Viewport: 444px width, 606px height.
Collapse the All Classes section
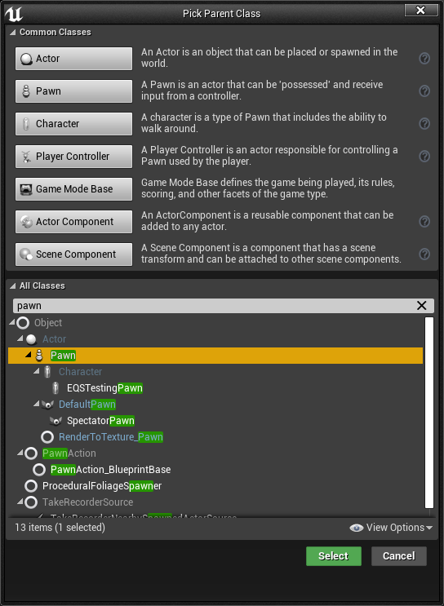(x=13, y=285)
